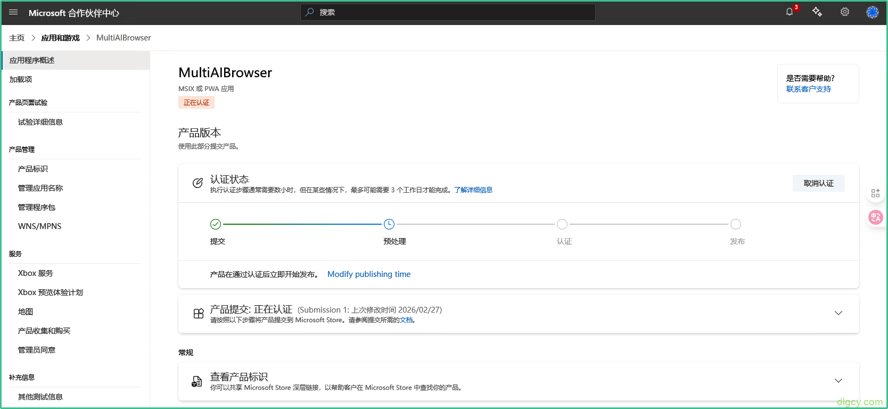The height and width of the screenshot is (409, 888).
Task: Expand the 产品提交 section chevron
Action: point(838,313)
